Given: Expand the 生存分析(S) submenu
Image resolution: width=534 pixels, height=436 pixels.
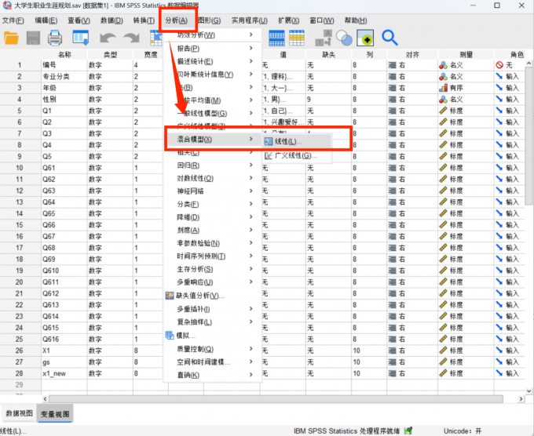Looking at the screenshot, I should point(195,269).
